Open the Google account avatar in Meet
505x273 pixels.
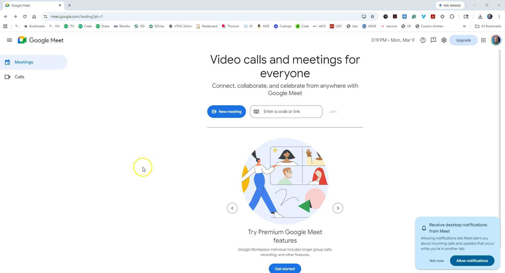pyautogui.click(x=496, y=40)
